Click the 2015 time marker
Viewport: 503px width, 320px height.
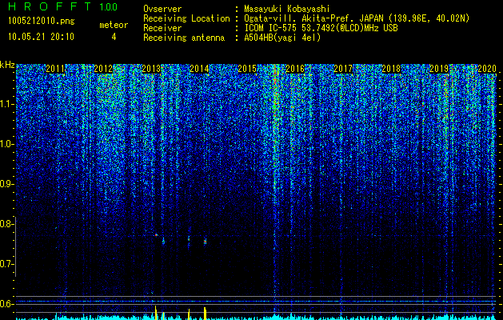point(247,69)
